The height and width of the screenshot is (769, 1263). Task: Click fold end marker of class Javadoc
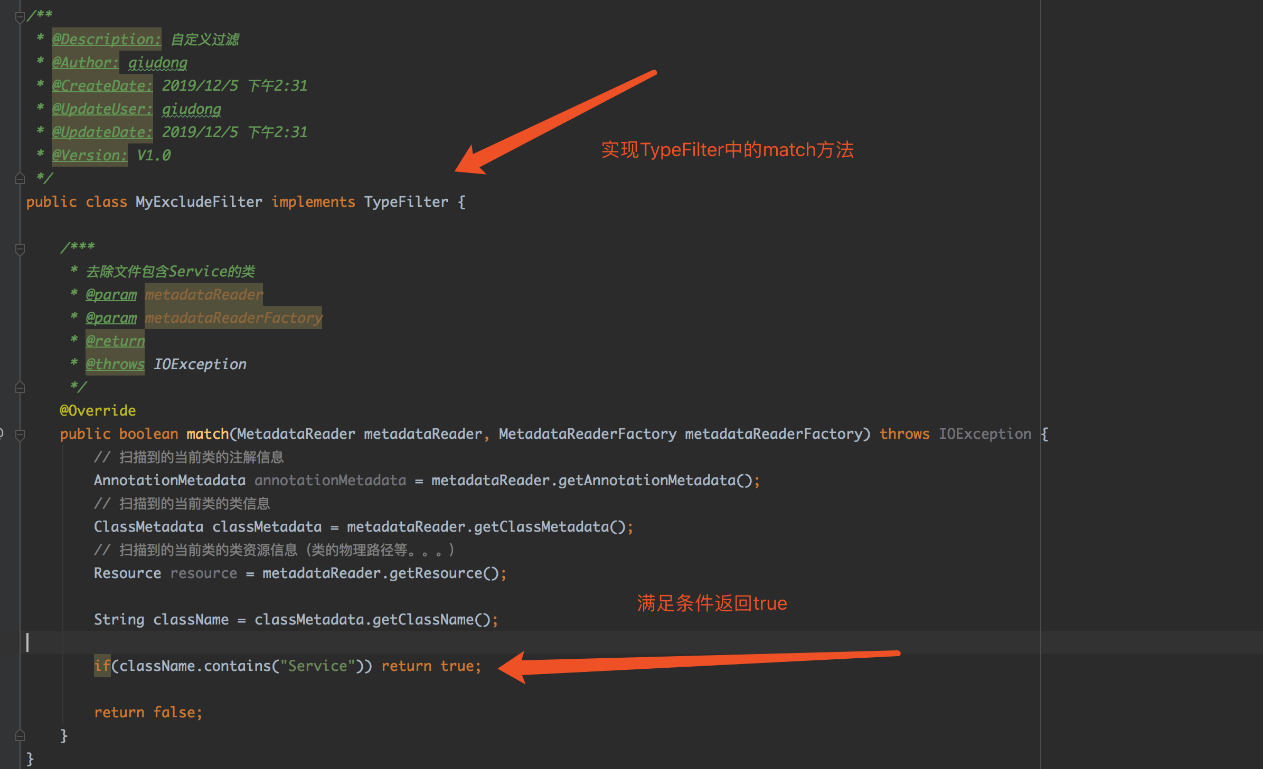[20, 178]
